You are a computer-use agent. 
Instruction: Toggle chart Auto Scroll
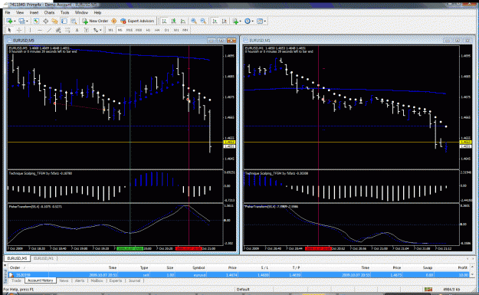pyautogui.click(x=215, y=21)
